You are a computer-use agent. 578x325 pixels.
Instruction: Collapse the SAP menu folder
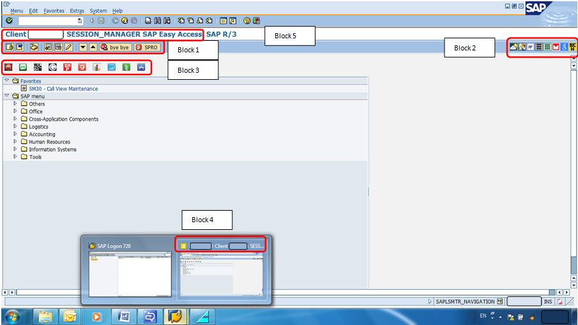(x=6, y=95)
